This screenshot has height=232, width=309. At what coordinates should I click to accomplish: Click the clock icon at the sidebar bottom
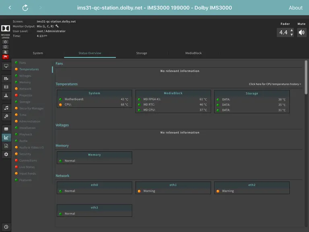6,227
